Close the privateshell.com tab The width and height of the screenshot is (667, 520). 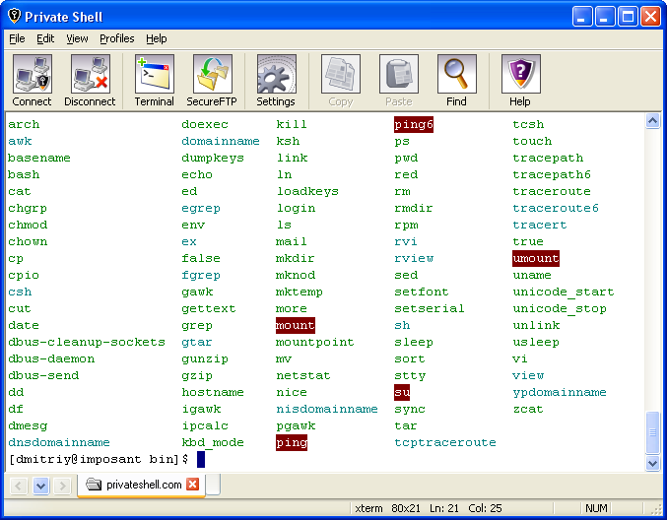pos(193,485)
